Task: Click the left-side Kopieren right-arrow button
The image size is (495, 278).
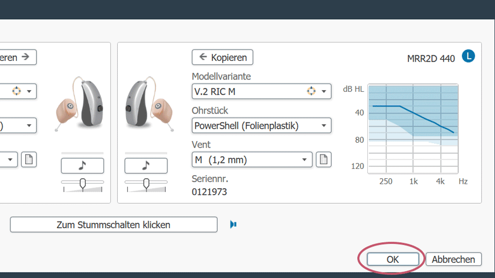Action: 18,57
